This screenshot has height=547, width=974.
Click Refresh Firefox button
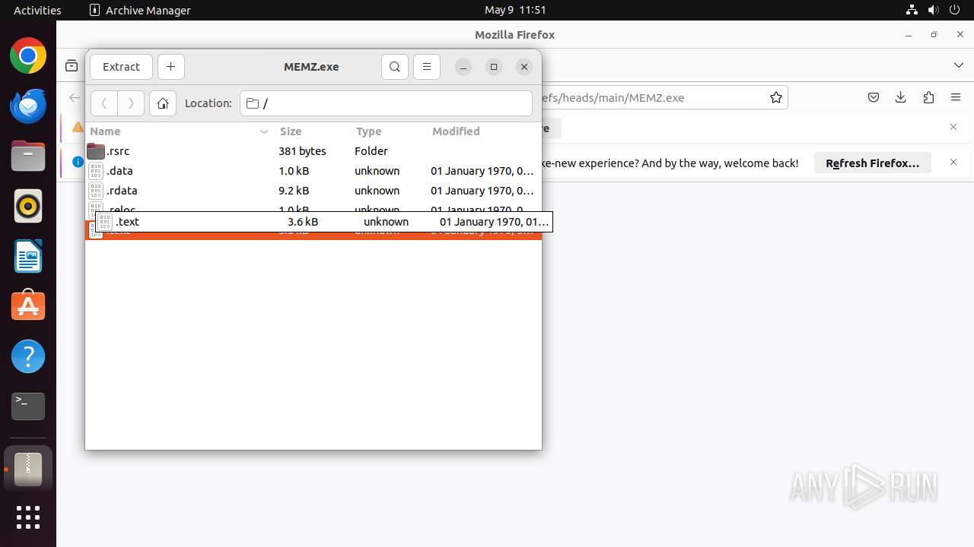[x=873, y=163]
